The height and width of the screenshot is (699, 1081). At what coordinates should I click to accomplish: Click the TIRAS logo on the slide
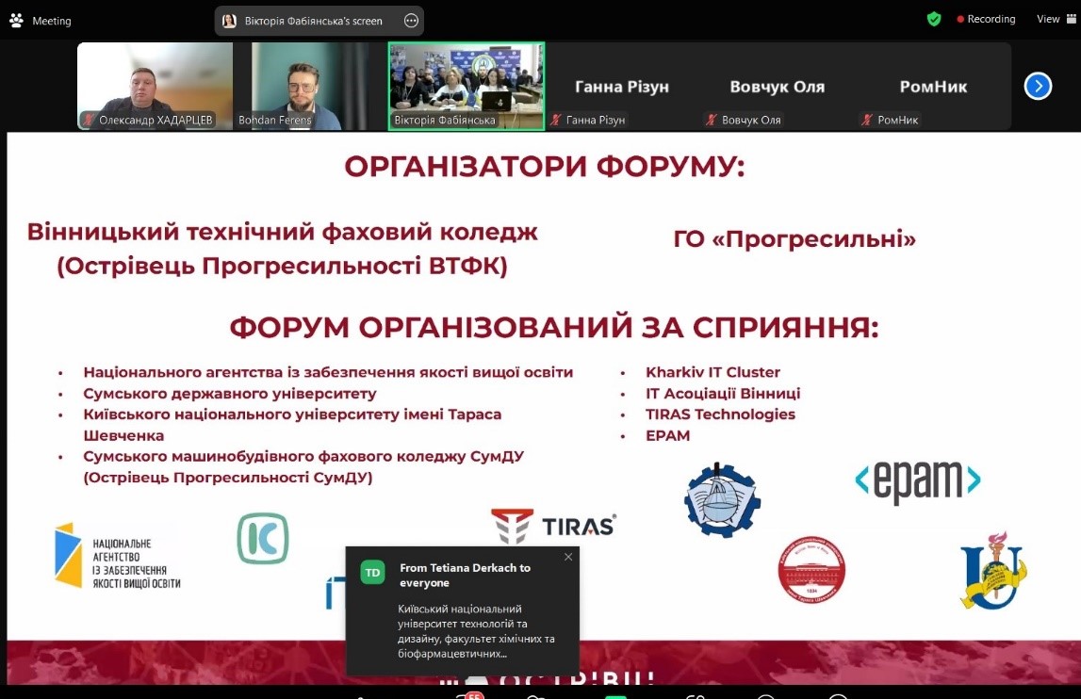[x=553, y=526]
